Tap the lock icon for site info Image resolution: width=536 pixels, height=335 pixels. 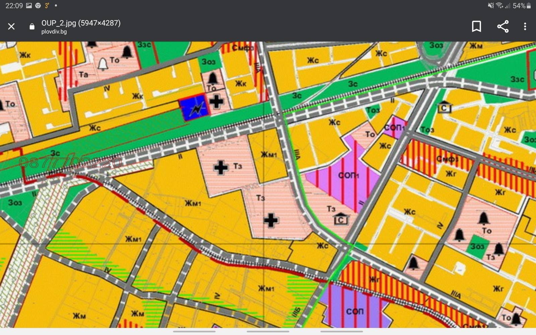point(32,26)
